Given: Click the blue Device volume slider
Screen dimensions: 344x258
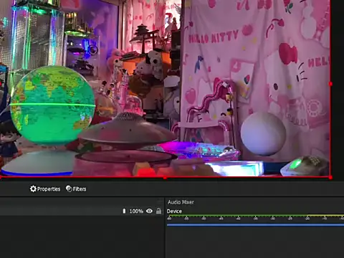Looking at the screenshot, I should pos(255,225).
